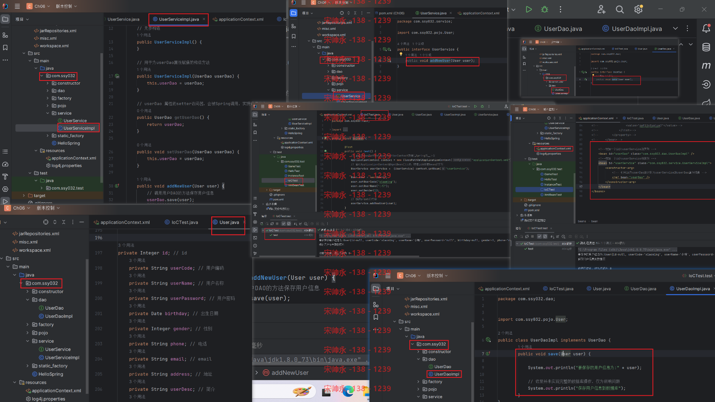715x402 pixels.
Task: Switch to UserService.java tab in top-left window
Action: pos(124,19)
